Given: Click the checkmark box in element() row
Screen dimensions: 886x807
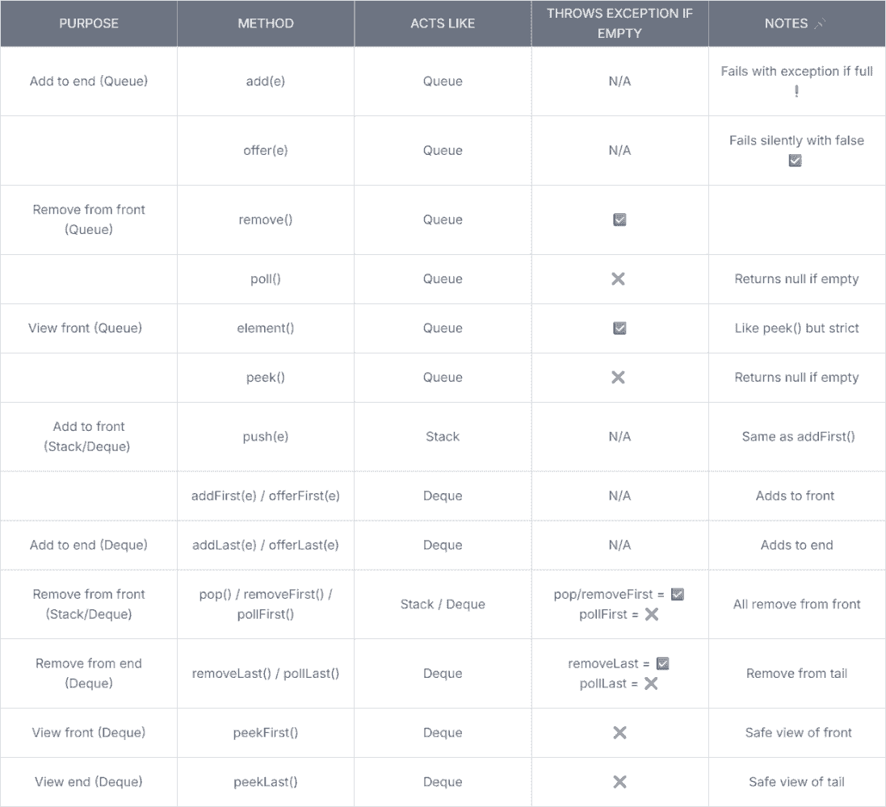Looking at the screenshot, I should coord(619,328).
